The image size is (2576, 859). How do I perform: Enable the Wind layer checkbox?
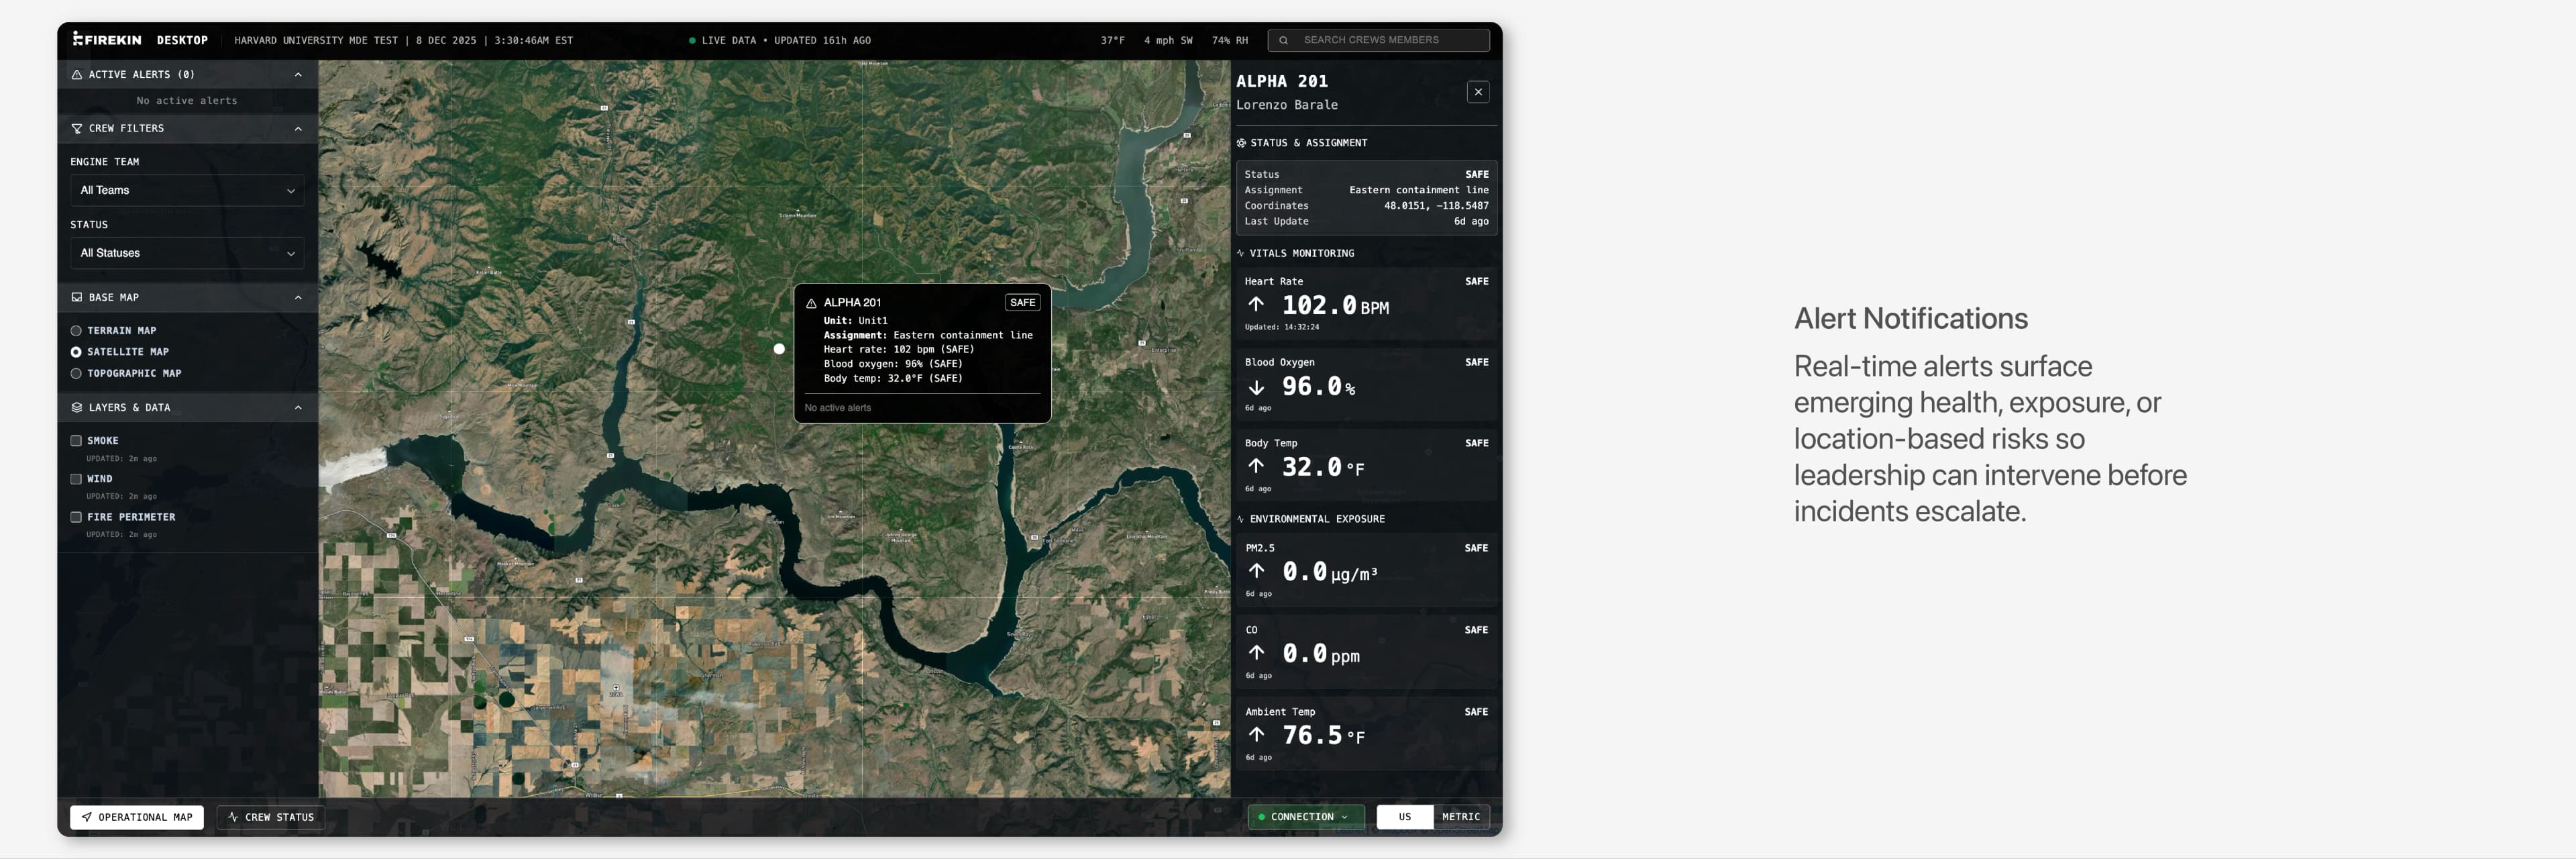76,478
